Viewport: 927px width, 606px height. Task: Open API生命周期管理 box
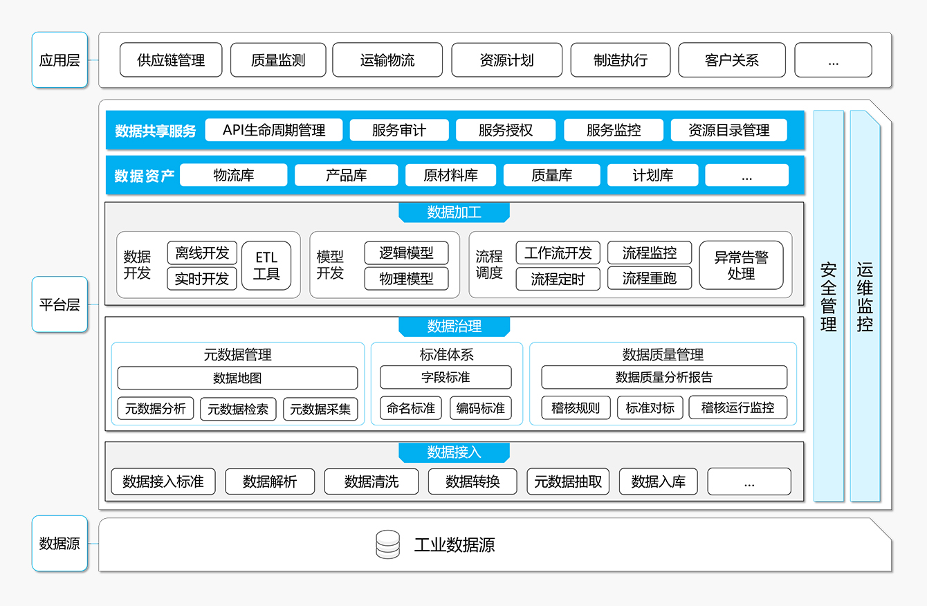(x=274, y=130)
